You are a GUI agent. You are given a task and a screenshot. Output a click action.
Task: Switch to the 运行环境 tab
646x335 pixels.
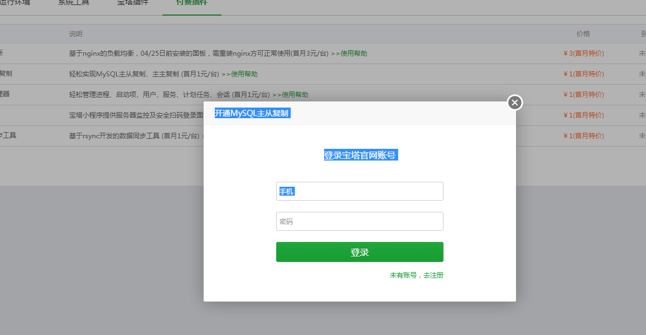coord(15,3)
